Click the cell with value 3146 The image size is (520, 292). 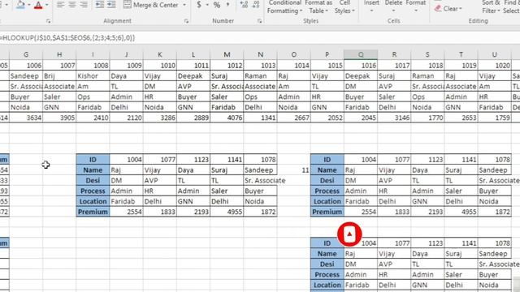coord(394,118)
